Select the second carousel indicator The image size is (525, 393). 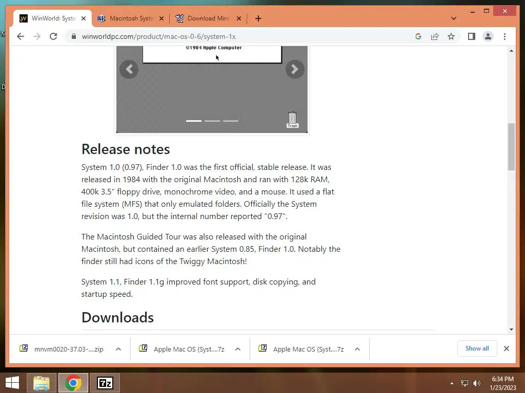click(212, 121)
